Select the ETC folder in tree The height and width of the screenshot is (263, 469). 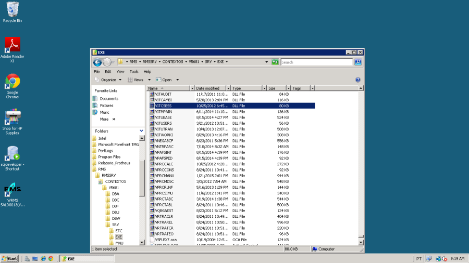tap(119, 231)
